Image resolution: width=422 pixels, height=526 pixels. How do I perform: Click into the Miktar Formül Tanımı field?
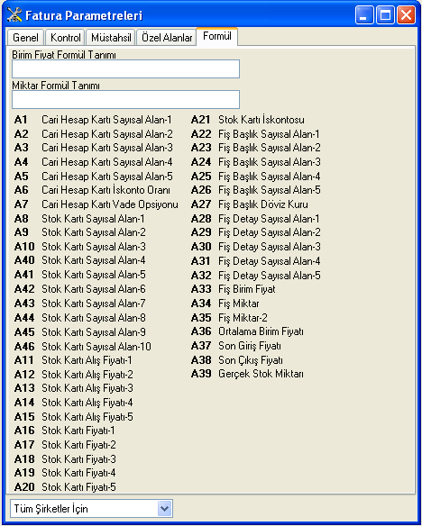coord(125,99)
